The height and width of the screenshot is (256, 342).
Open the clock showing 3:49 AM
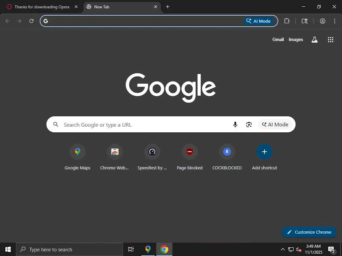(x=313, y=249)
